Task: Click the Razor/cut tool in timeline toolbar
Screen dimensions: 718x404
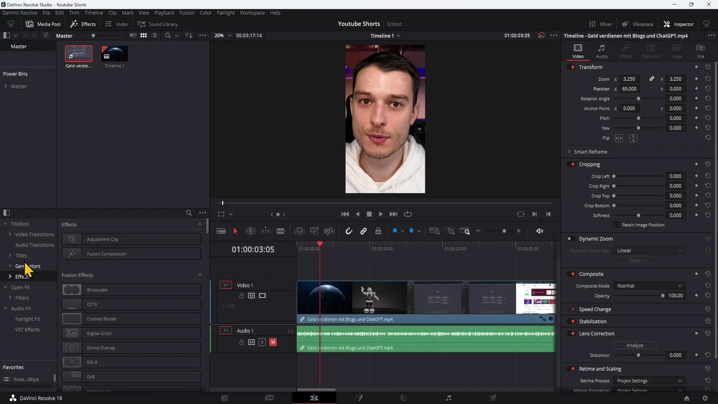Action: (x=281, y=231)
